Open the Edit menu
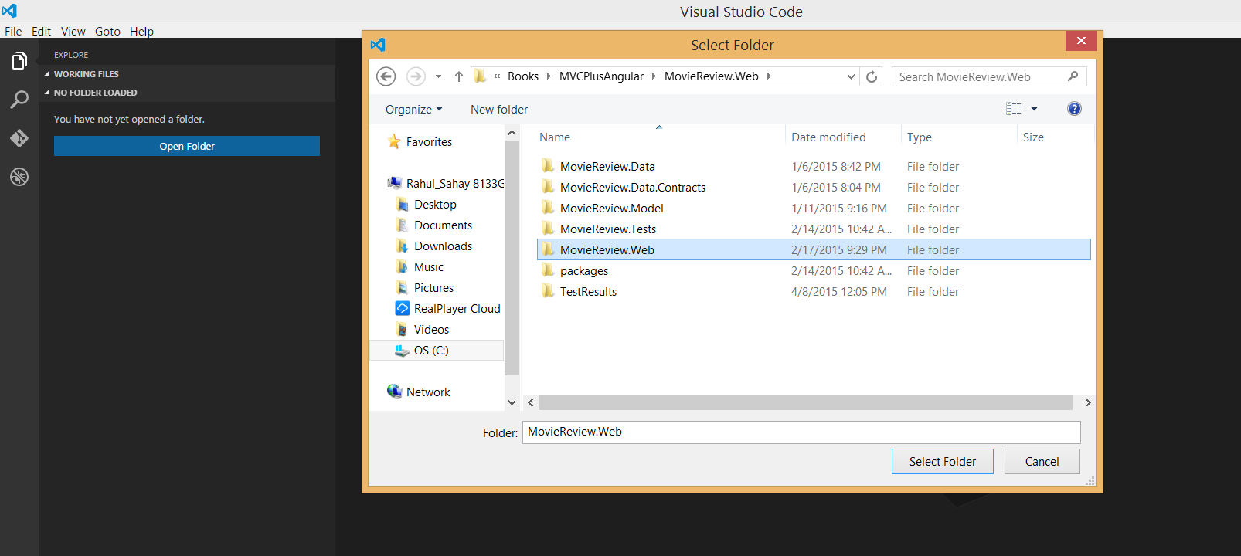 (41, 31)
